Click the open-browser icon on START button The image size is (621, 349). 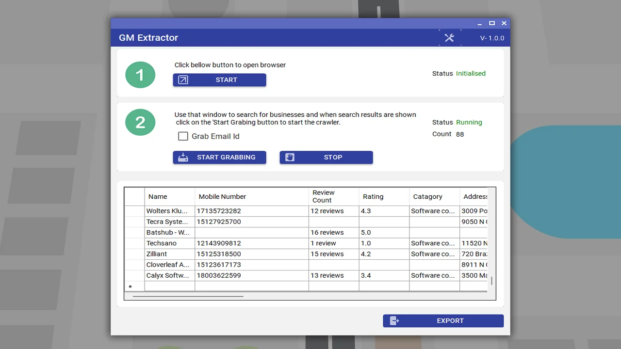click(x=183, y=80)
